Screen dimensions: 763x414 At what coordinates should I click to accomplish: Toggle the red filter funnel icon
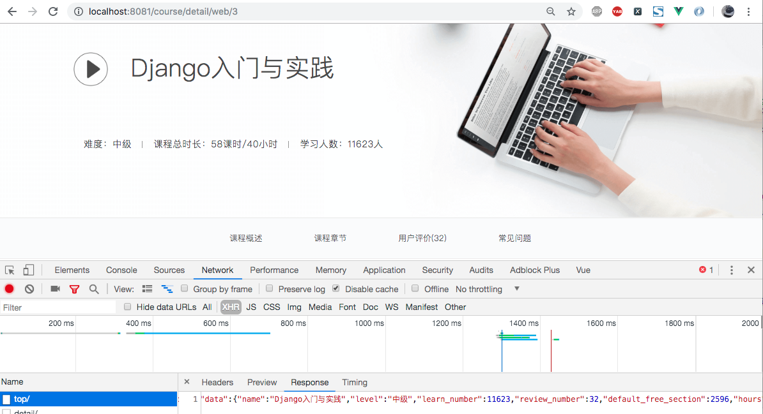(74, 289)
